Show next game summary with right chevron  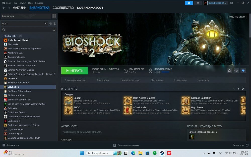click(238, 89)
